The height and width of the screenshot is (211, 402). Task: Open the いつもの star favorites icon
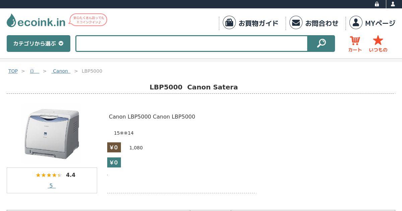[378, 44]
